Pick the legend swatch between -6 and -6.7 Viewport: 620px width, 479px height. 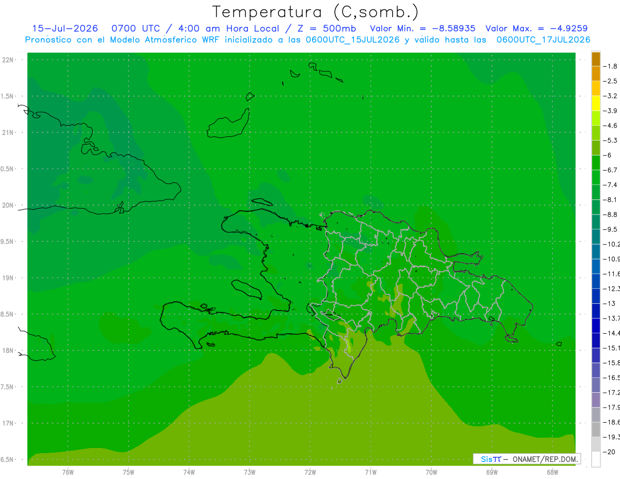596,163
